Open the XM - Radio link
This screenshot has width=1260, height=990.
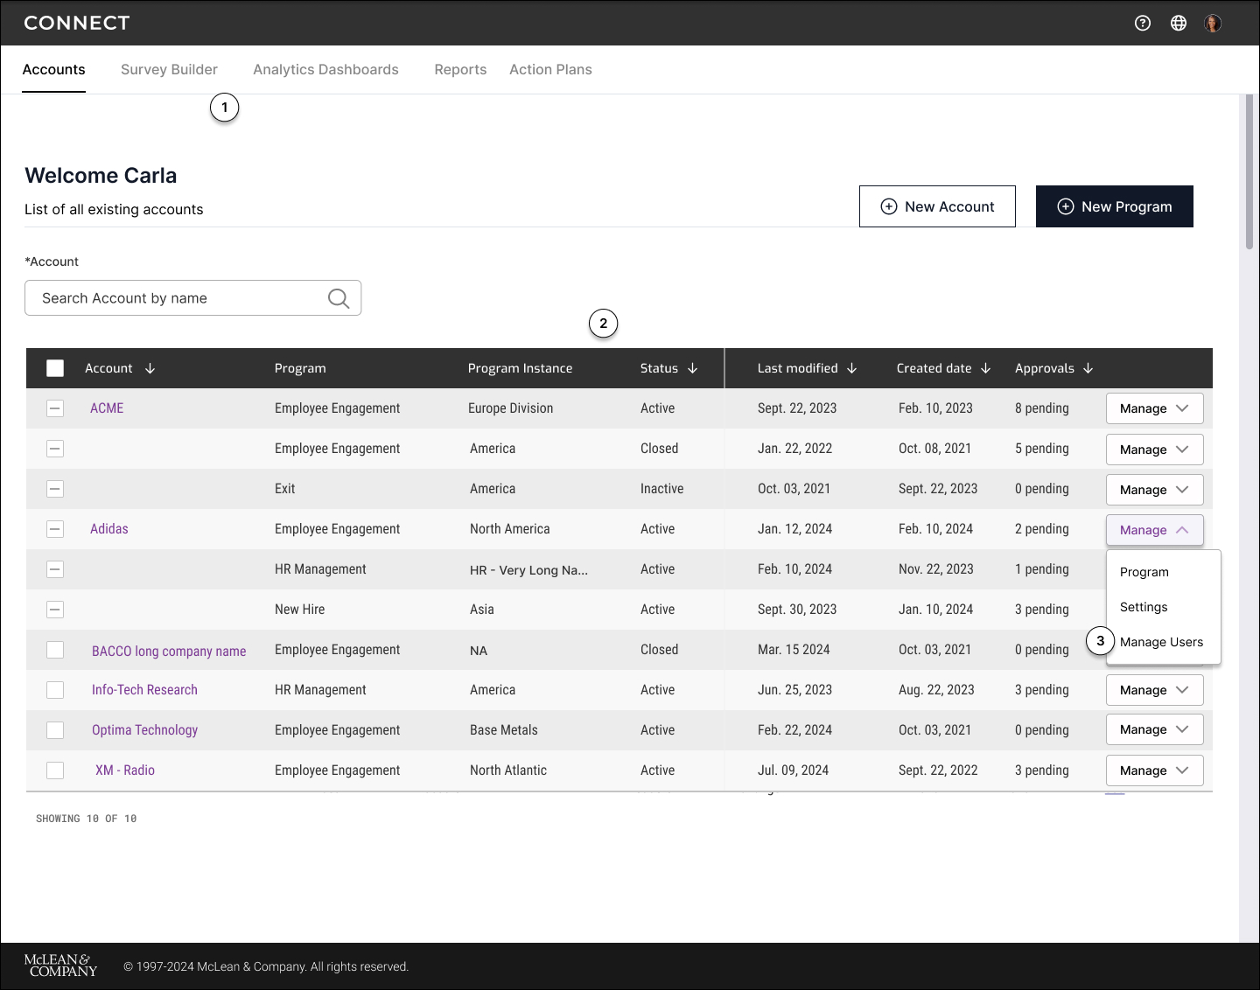125,770
